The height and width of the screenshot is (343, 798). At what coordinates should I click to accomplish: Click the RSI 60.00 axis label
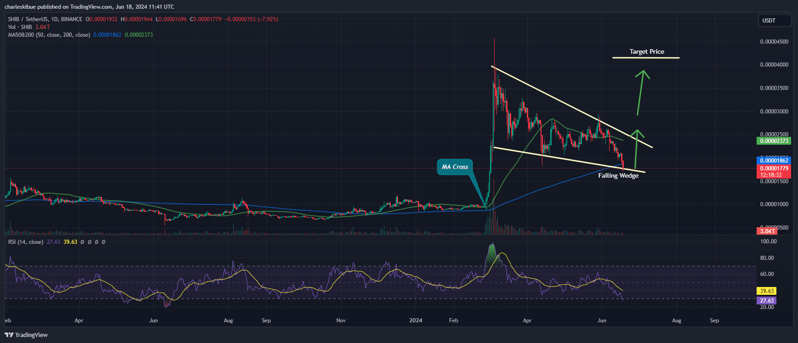point(767,274)
